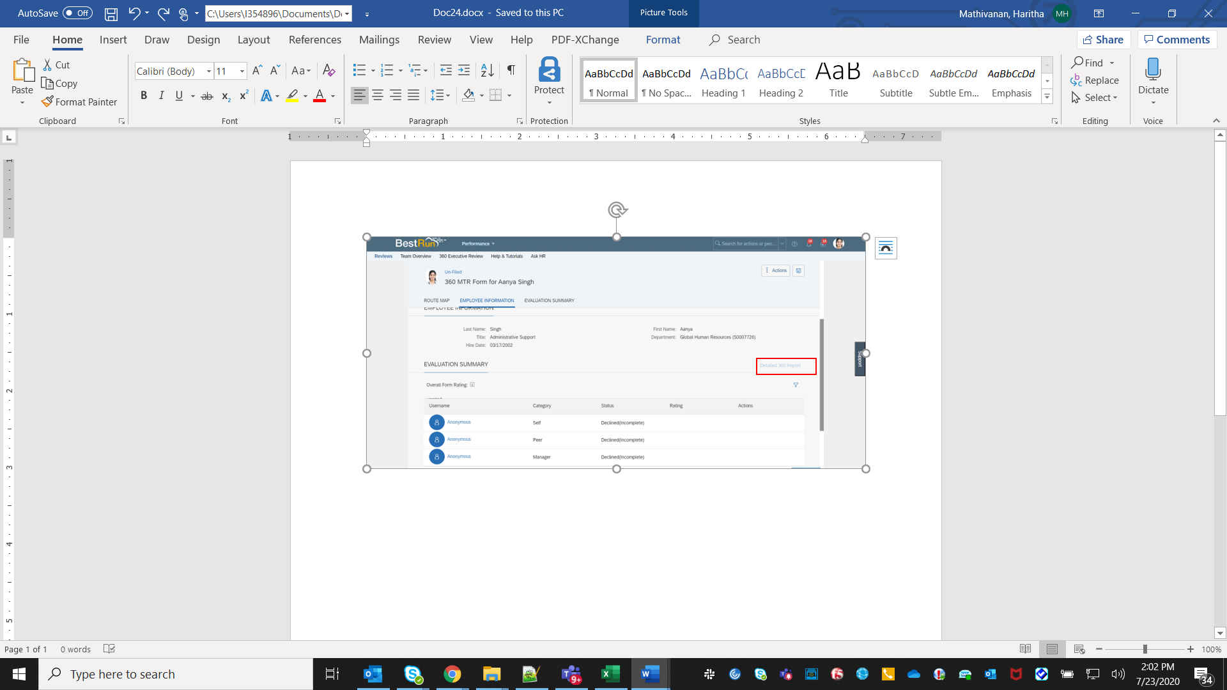Click the Save icon in title bar
1227x690 pixels.
[111, 13]
